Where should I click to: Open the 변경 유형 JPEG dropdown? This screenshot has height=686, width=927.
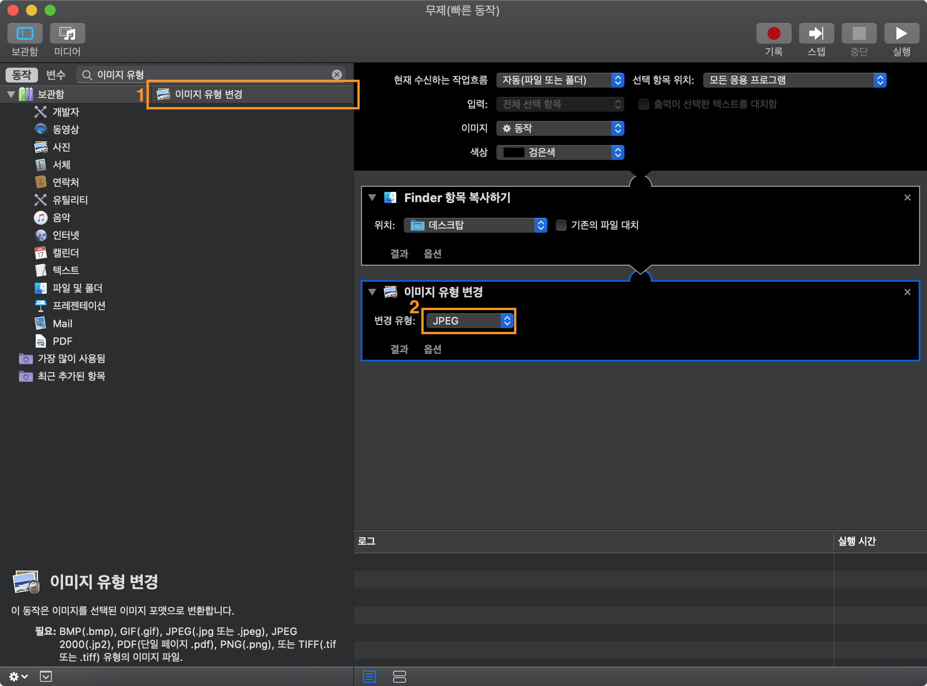click(x=469, y=321)
